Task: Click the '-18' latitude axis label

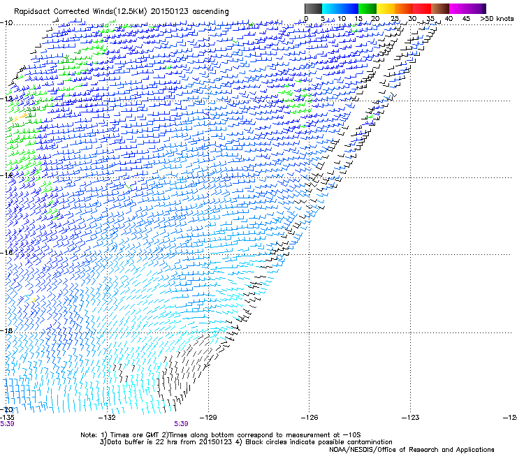Action: click(x=6, y=330)
